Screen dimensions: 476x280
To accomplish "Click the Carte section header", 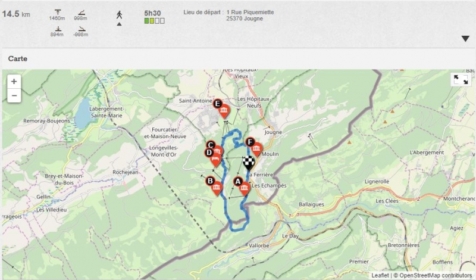I will click(x=17, y=59).
